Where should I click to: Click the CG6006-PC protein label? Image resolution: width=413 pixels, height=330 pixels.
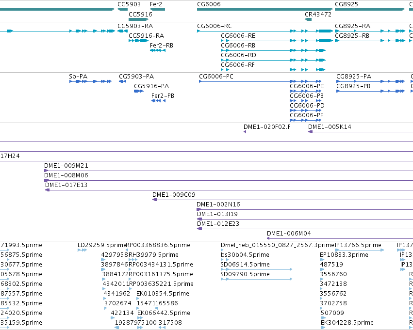216,77
